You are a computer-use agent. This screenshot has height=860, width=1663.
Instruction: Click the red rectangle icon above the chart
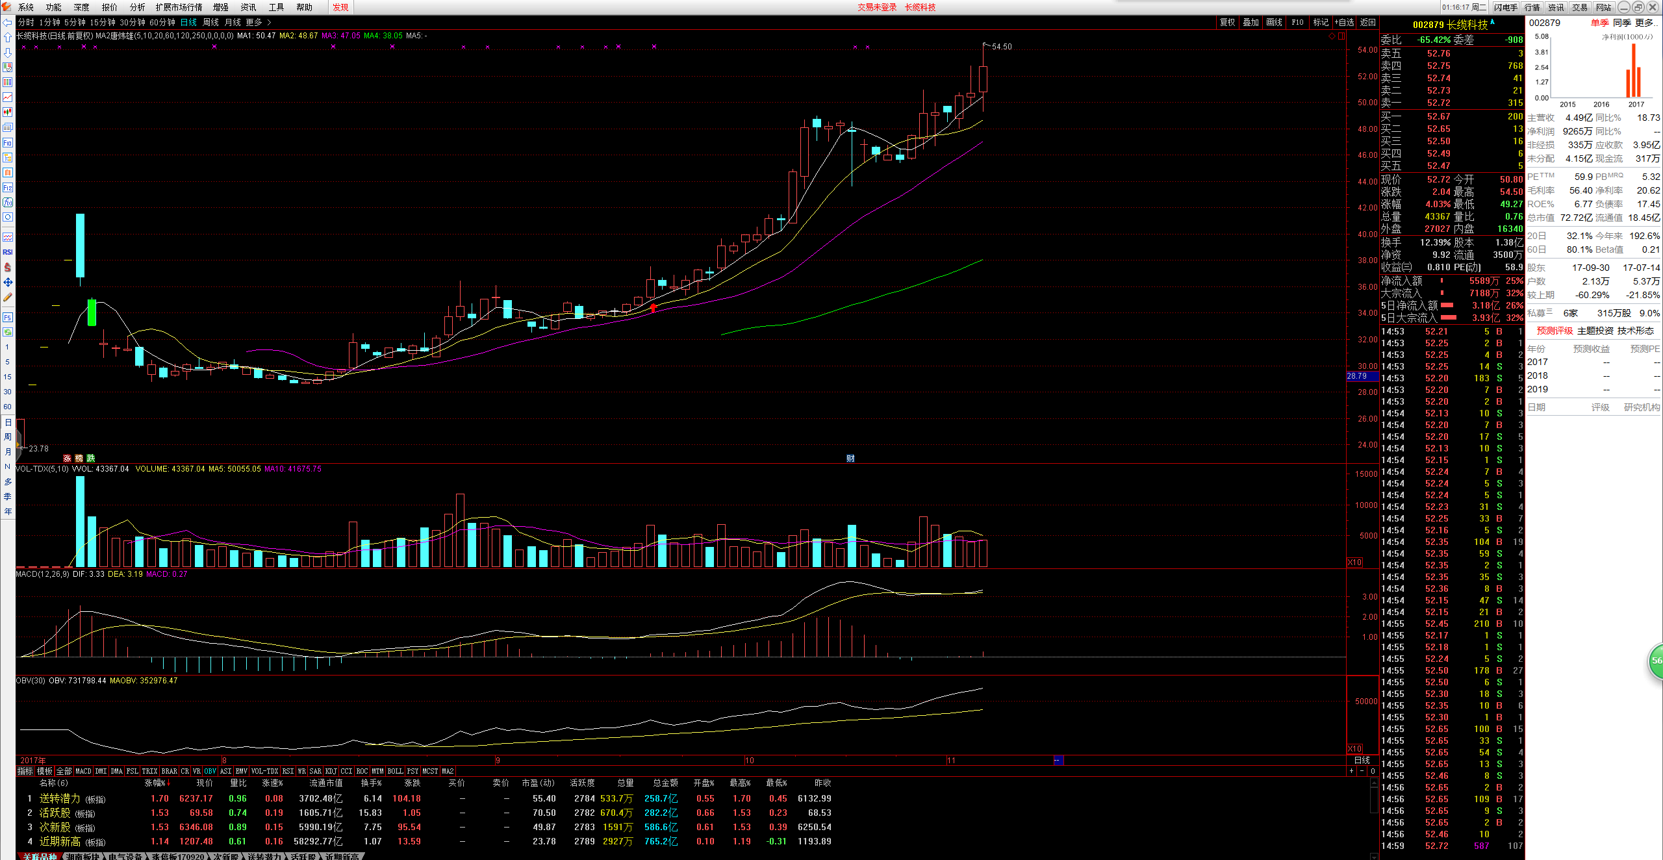tap(1341, 36)
